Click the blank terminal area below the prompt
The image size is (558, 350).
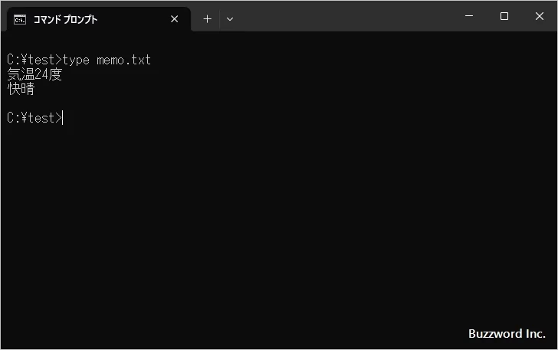[276, 230]
